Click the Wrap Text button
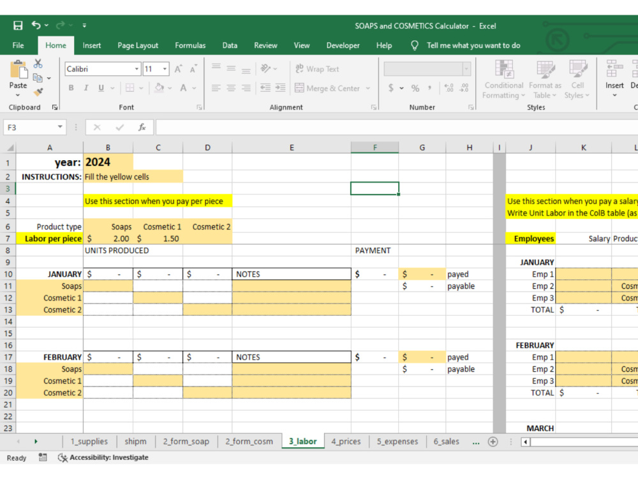This screenshot has width=638, height=479. coord(317,69)
